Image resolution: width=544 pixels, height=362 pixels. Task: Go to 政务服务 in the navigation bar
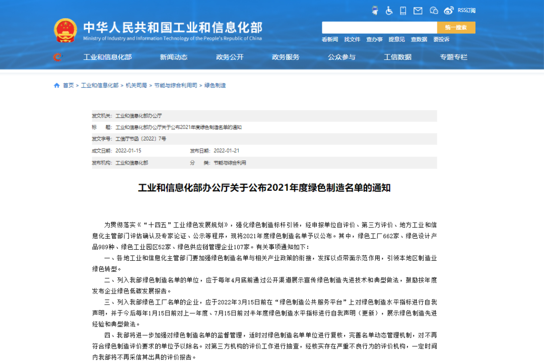pyautogui.click(x=286, y=57)
